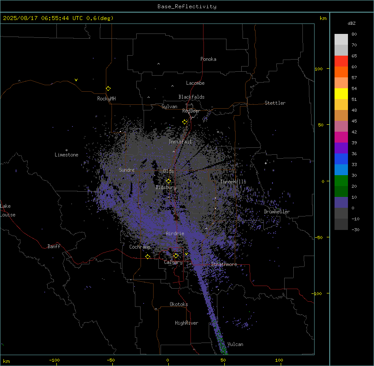Viewport: 374px width, 366px height.
Task: Select the Ponoka city label
Action: click(208, 59)
